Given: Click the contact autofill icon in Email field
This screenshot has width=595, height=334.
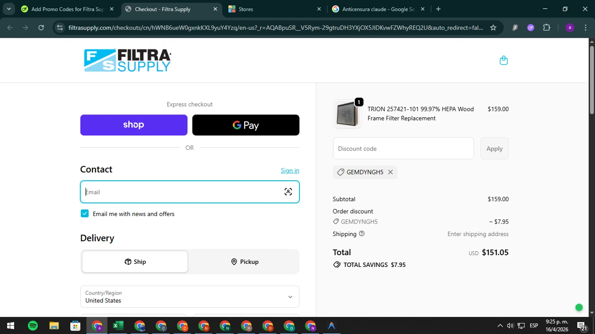Looking at the screenshot, I should point(288,192).
